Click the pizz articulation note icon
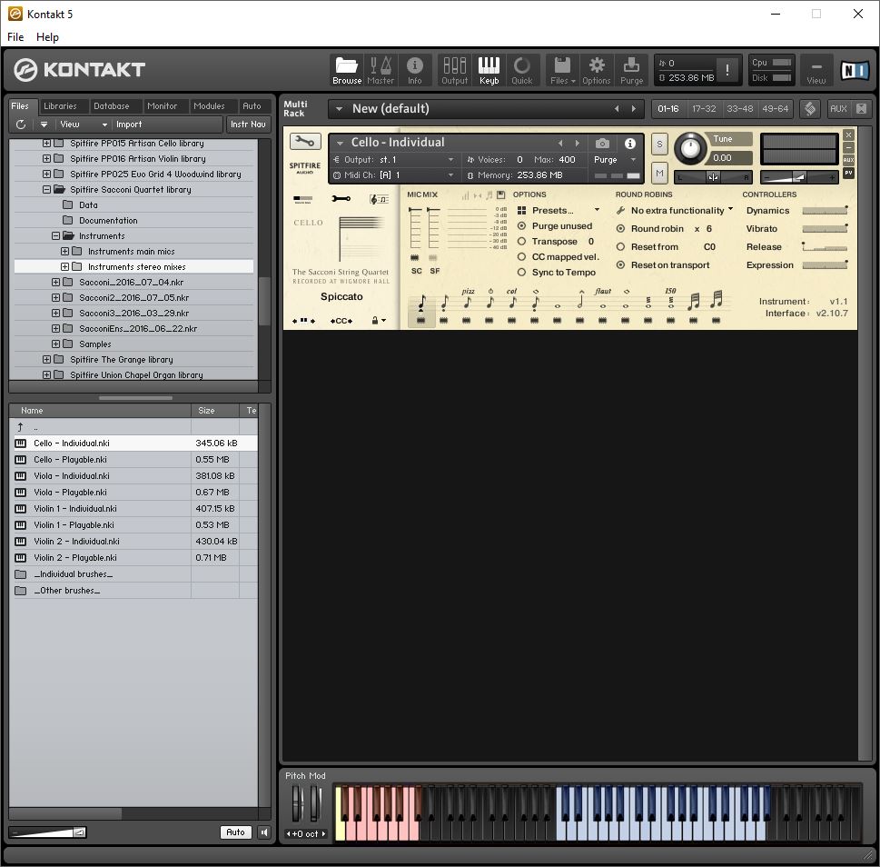Viewport: 880px width, 867px height. [x=467, y=301]
